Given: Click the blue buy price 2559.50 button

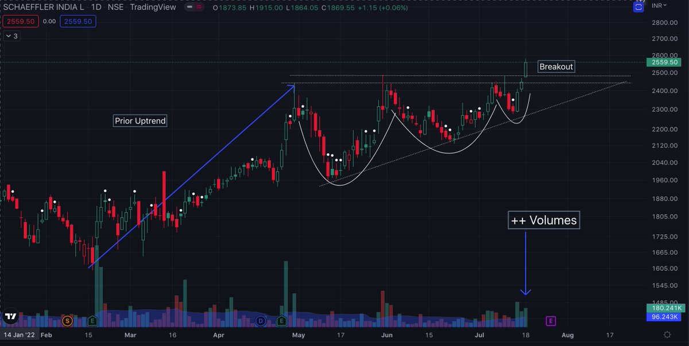Looking at the screenshot, I should [x=79, y=21].
